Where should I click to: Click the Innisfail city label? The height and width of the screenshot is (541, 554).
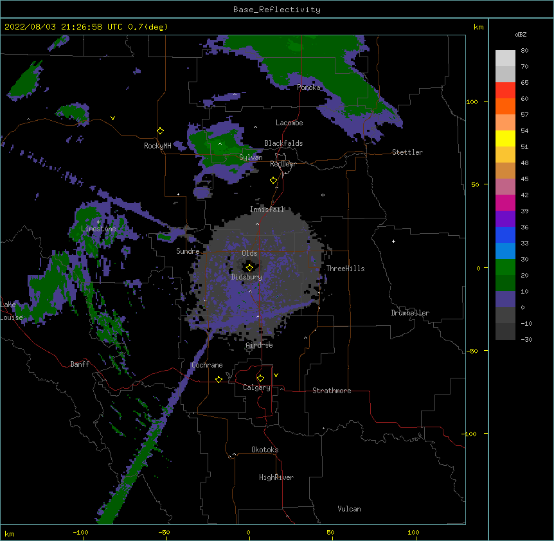267,209
